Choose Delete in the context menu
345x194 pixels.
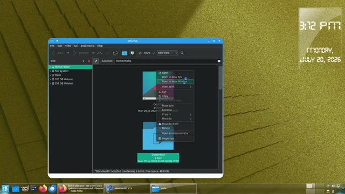[x=175, y=128]
